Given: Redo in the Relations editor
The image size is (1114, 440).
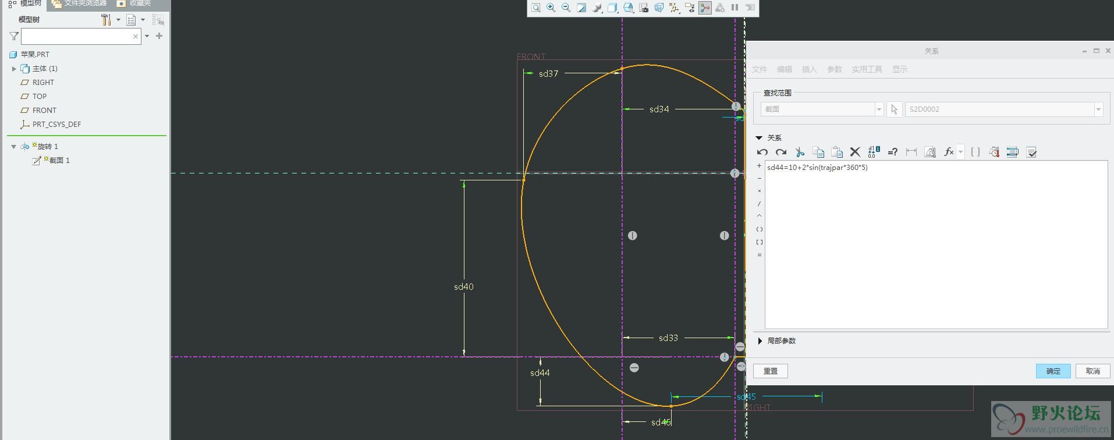Looking at the screenshot, I should point(781,152).
